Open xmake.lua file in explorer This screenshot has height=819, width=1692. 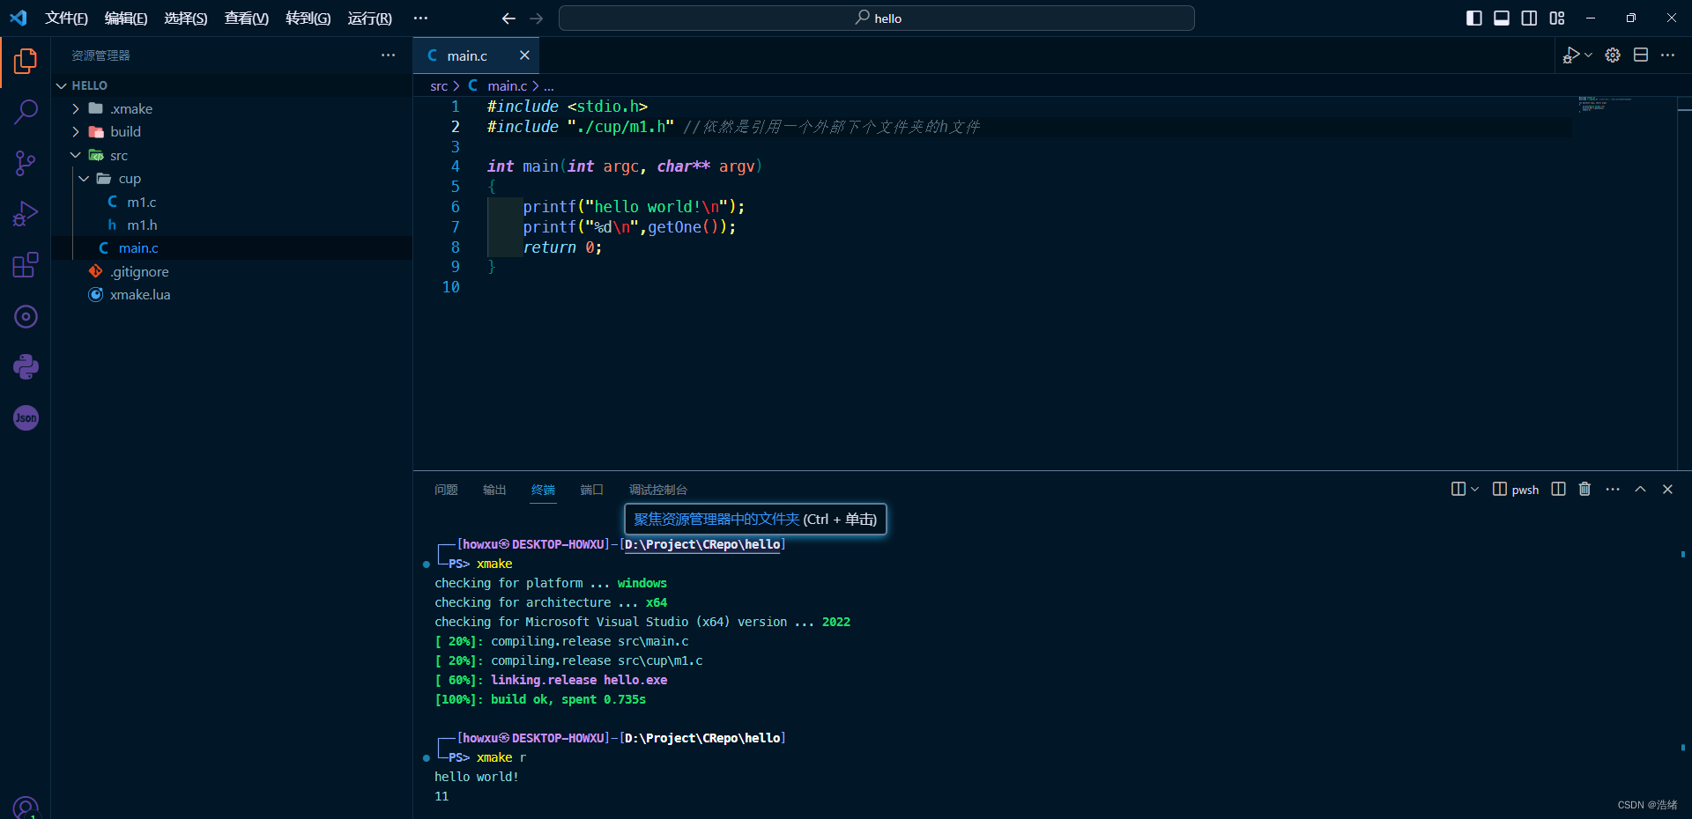pyautogui.click(x=139, y=295)
